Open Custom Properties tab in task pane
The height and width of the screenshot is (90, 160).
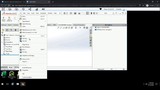tap(91, 43)
